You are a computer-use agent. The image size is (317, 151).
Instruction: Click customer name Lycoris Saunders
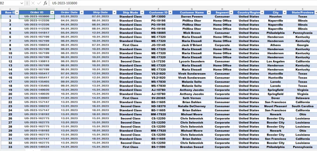pos(192,61)
